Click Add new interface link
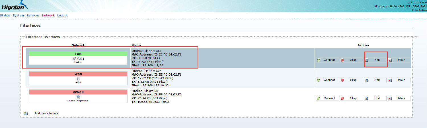Image resolution: width=427 pixels, height=128 pixels. [46, 113]
